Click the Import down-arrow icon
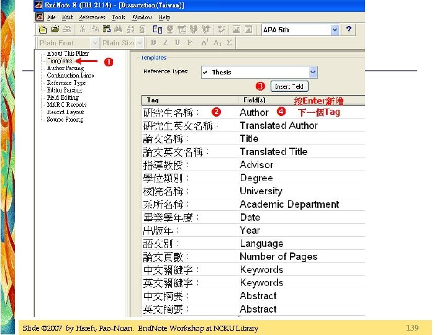 (194, 29)
